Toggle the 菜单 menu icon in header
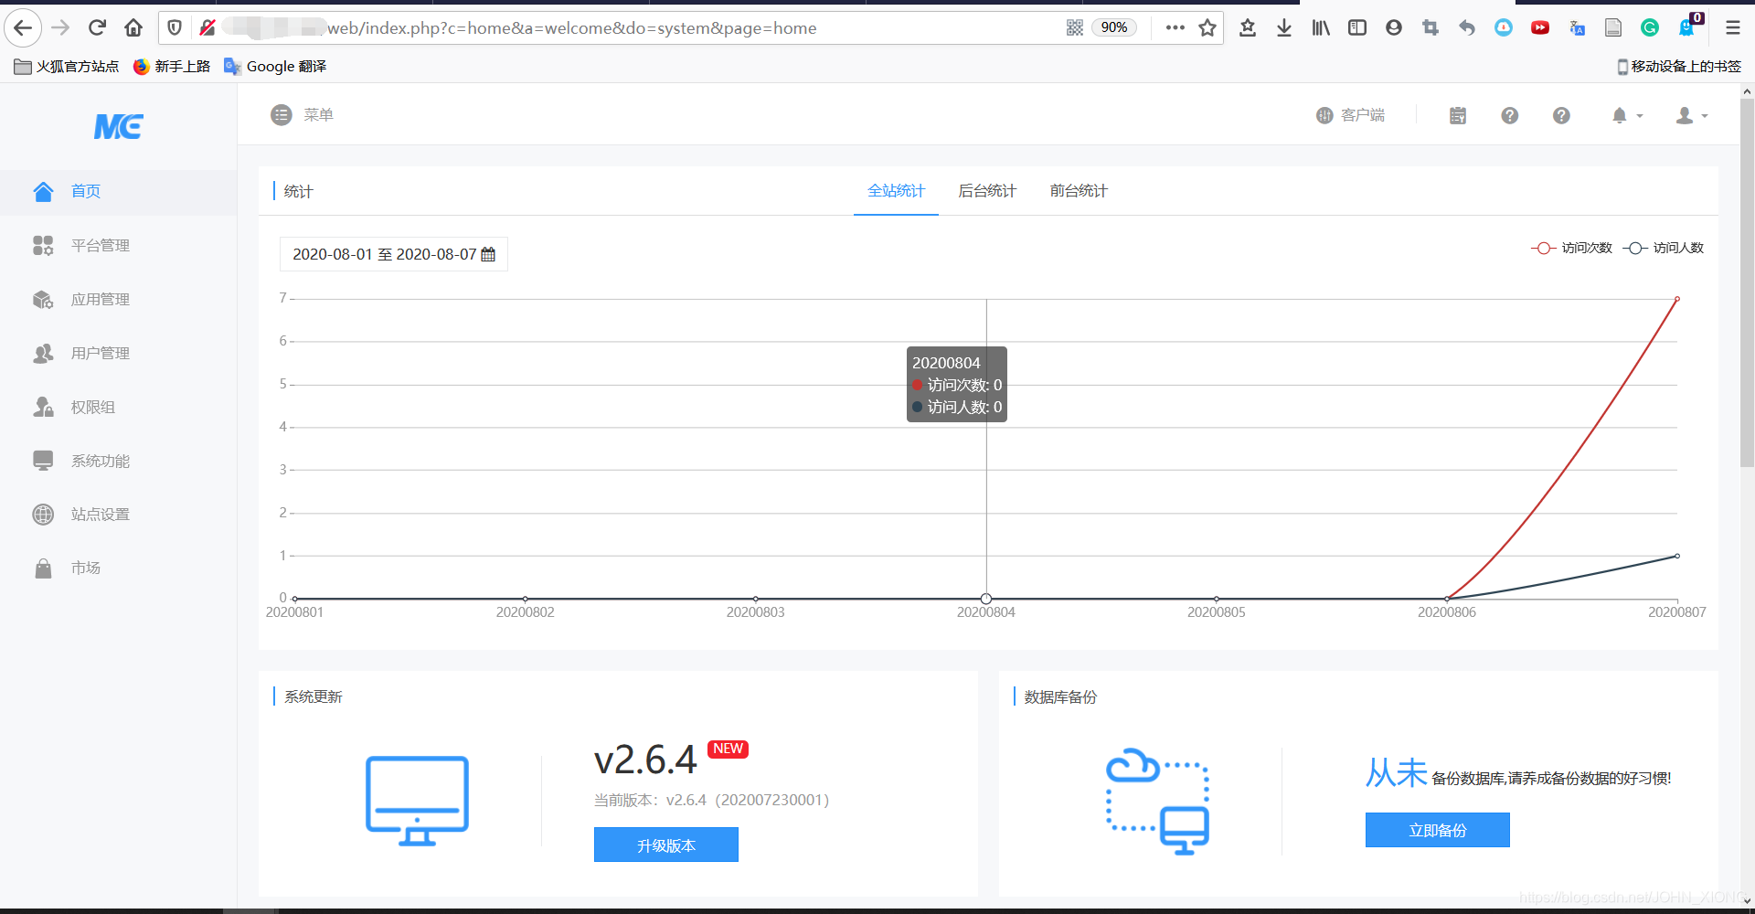The image size is (1755, 914). point(281,115)
